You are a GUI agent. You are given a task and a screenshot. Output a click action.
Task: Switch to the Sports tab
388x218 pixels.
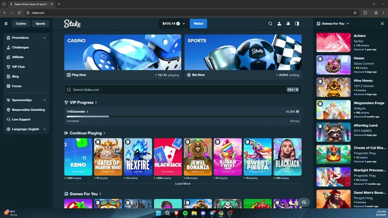pyautogui.click(x=40, y=24)
